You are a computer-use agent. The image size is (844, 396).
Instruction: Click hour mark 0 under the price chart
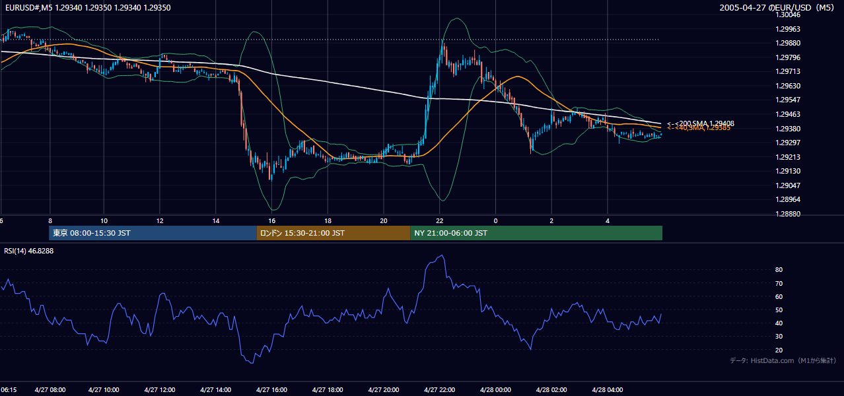coord(495,220)
